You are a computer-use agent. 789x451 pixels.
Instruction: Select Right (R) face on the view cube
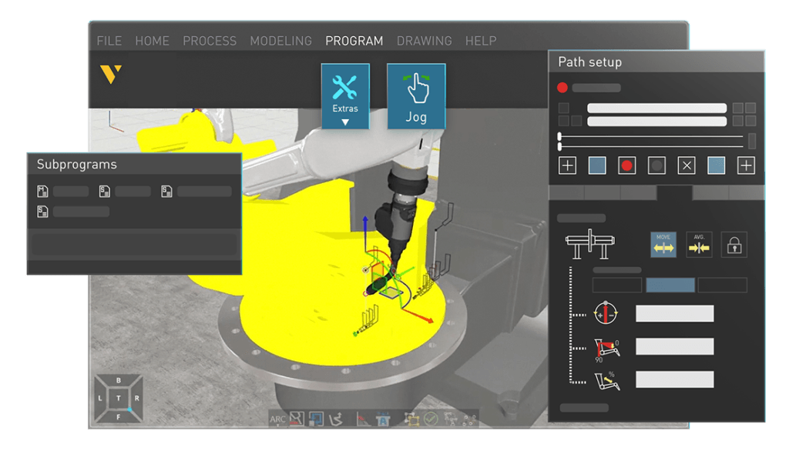(137, 398)
